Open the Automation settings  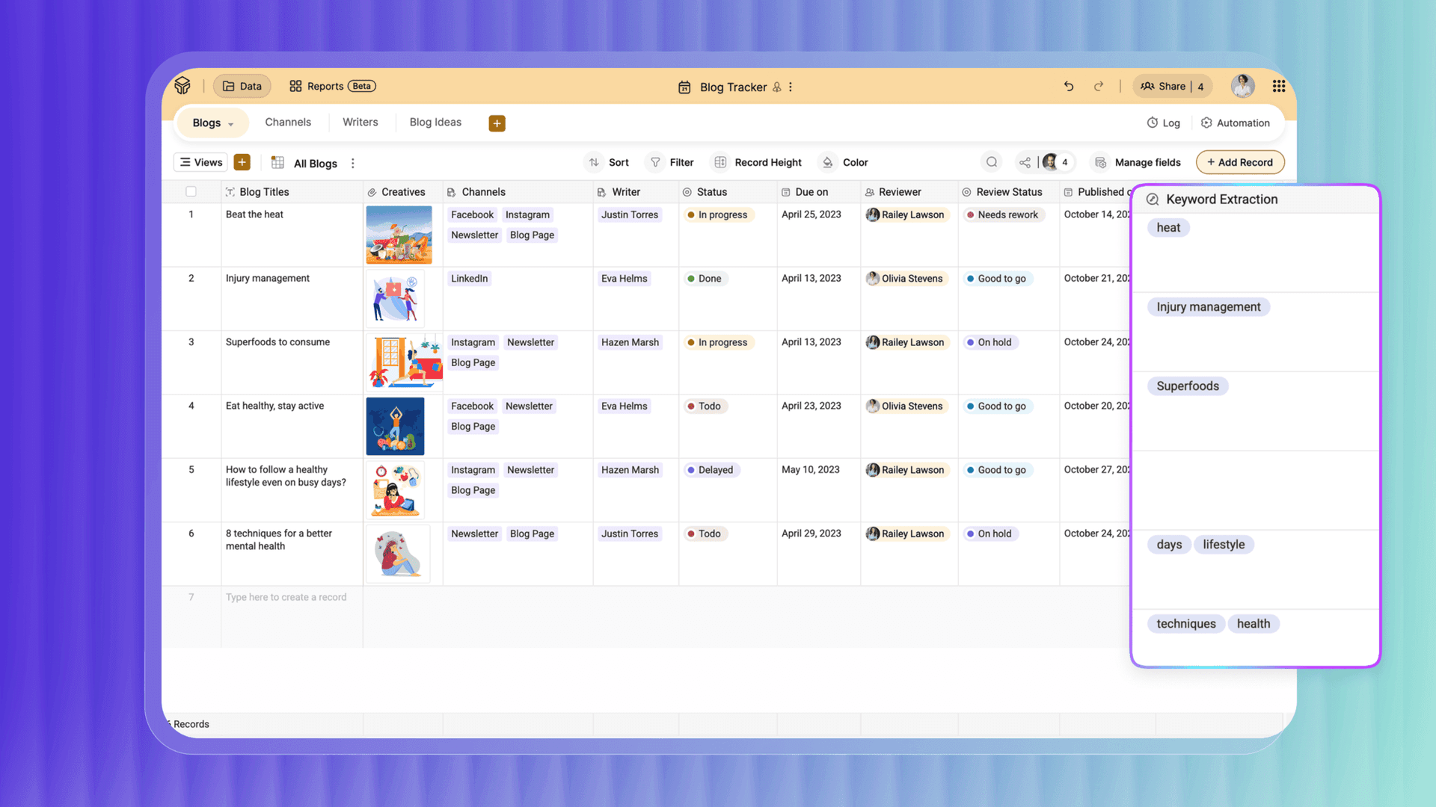(1235, 123)
